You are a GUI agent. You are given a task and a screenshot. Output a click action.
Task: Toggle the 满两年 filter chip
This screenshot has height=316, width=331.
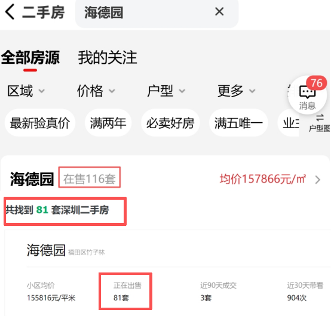108,123
